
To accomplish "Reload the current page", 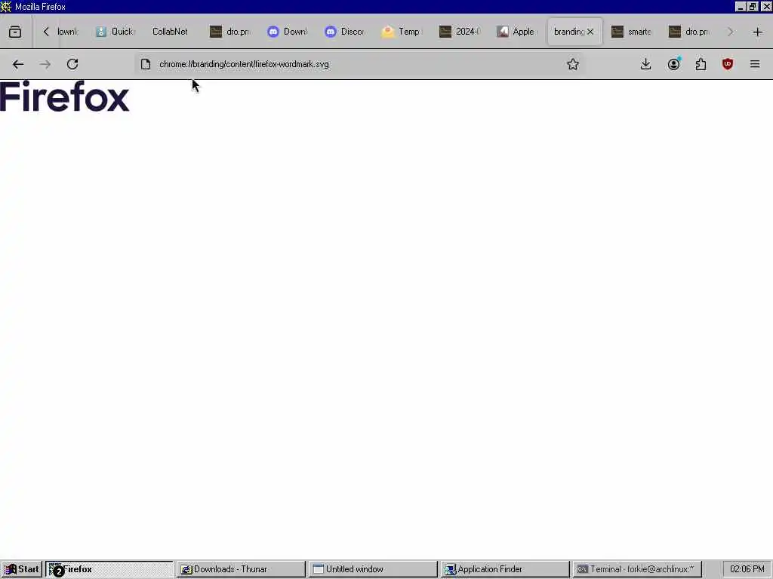I will click(x=72, y=64).
